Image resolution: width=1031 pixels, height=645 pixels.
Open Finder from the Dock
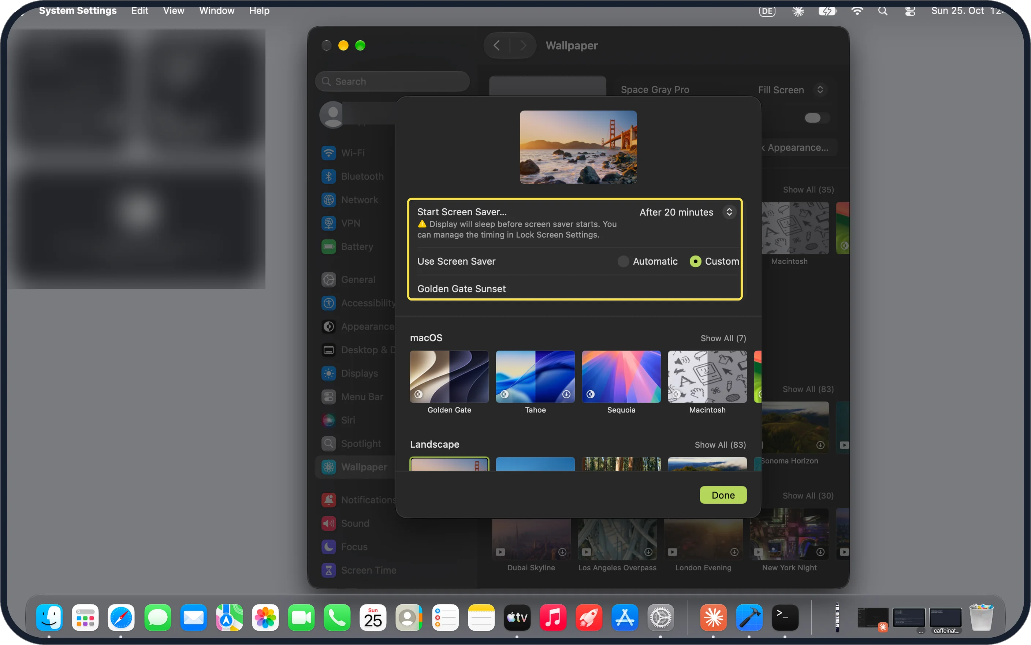point(49,617)
